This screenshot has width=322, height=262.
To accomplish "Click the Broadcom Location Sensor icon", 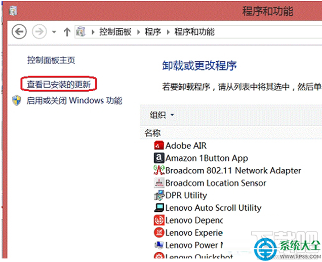I will pyautogui.click(x=159, y=182).
